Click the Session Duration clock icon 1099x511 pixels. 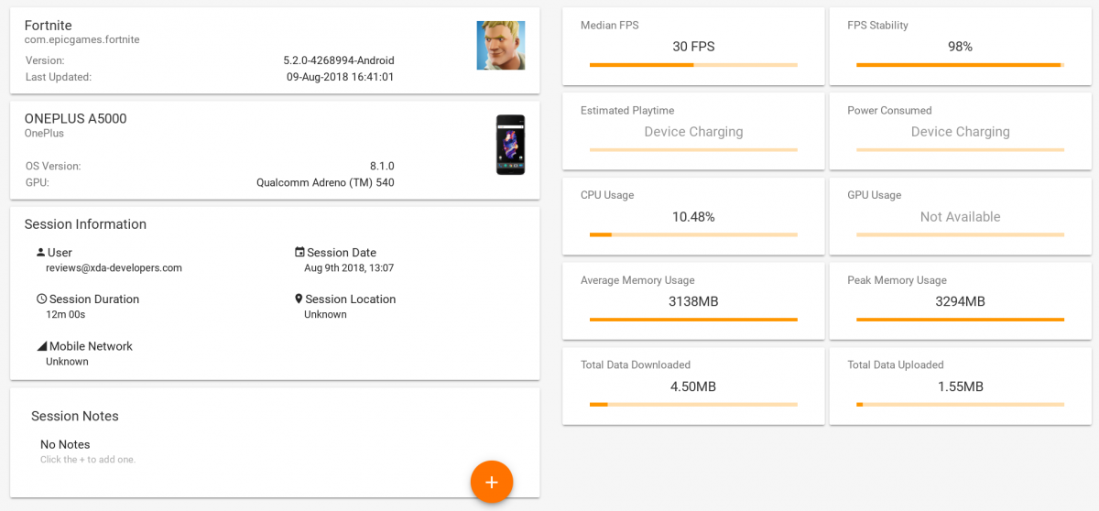click(x=41, y=299)
